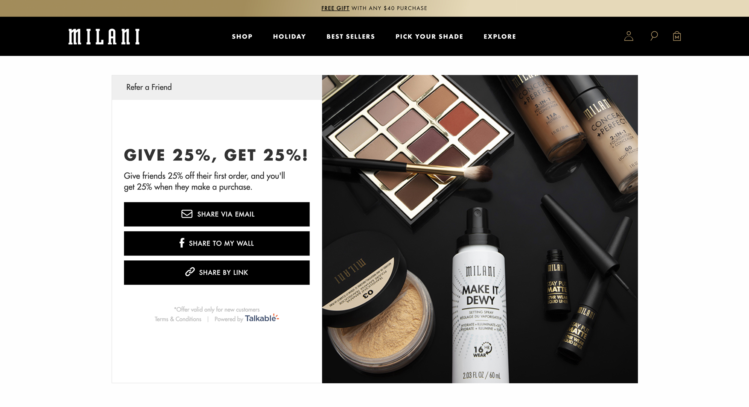The width and height of the screenshot is (749, 407).
Task: Open the user account icon
Action: point(629,36)
